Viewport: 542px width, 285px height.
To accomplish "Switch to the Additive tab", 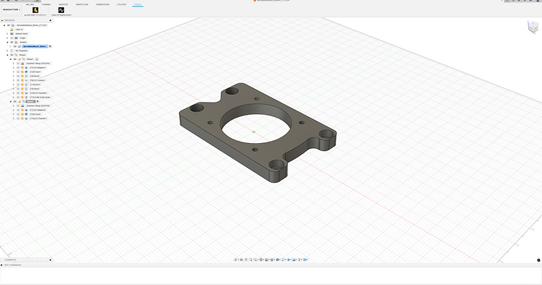I will pos(63,4).
